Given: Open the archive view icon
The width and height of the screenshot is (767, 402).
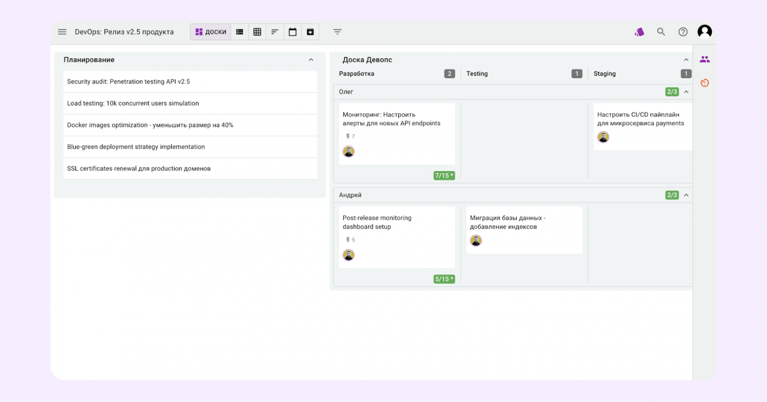Looking at the screenshot, I should tap(310, 32).
